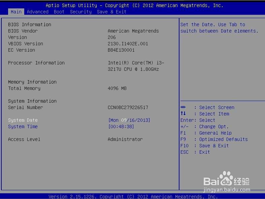Click the Version label under BIOS Vendor
The height and width of the screenshot is (199, 265).
pos(18,37)
